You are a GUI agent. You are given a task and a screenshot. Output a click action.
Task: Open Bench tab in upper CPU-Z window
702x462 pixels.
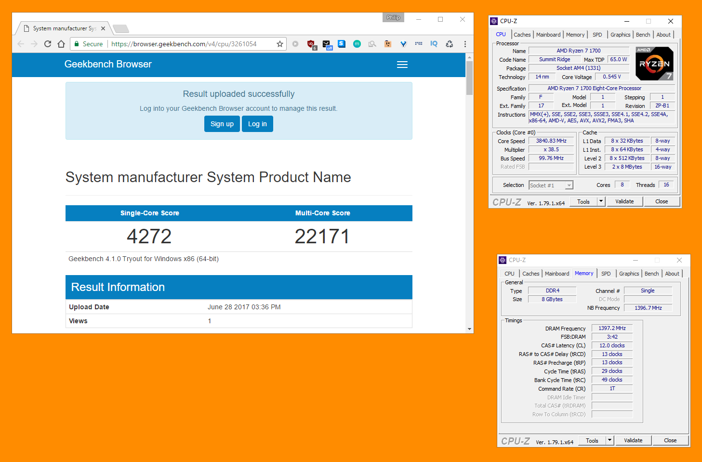[x=643, y=35]
